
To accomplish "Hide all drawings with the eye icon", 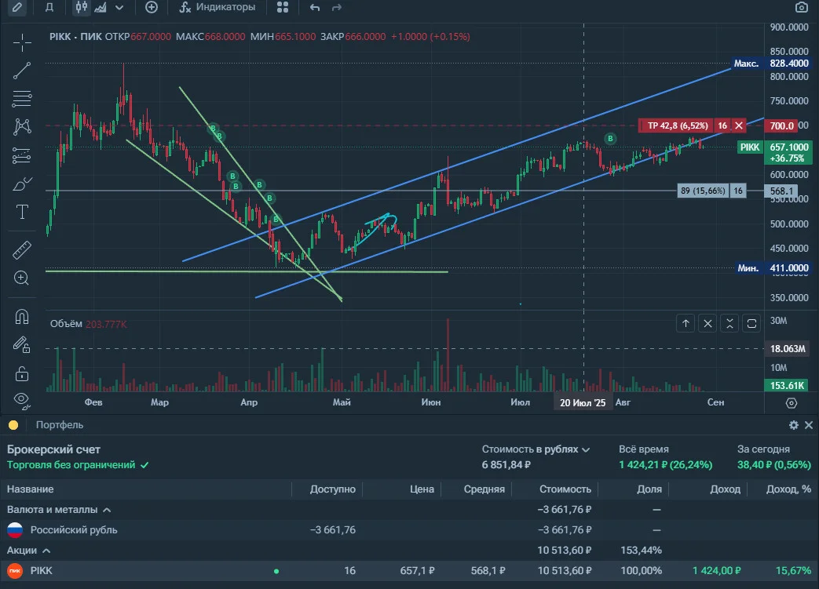I will tap(22, 401).
